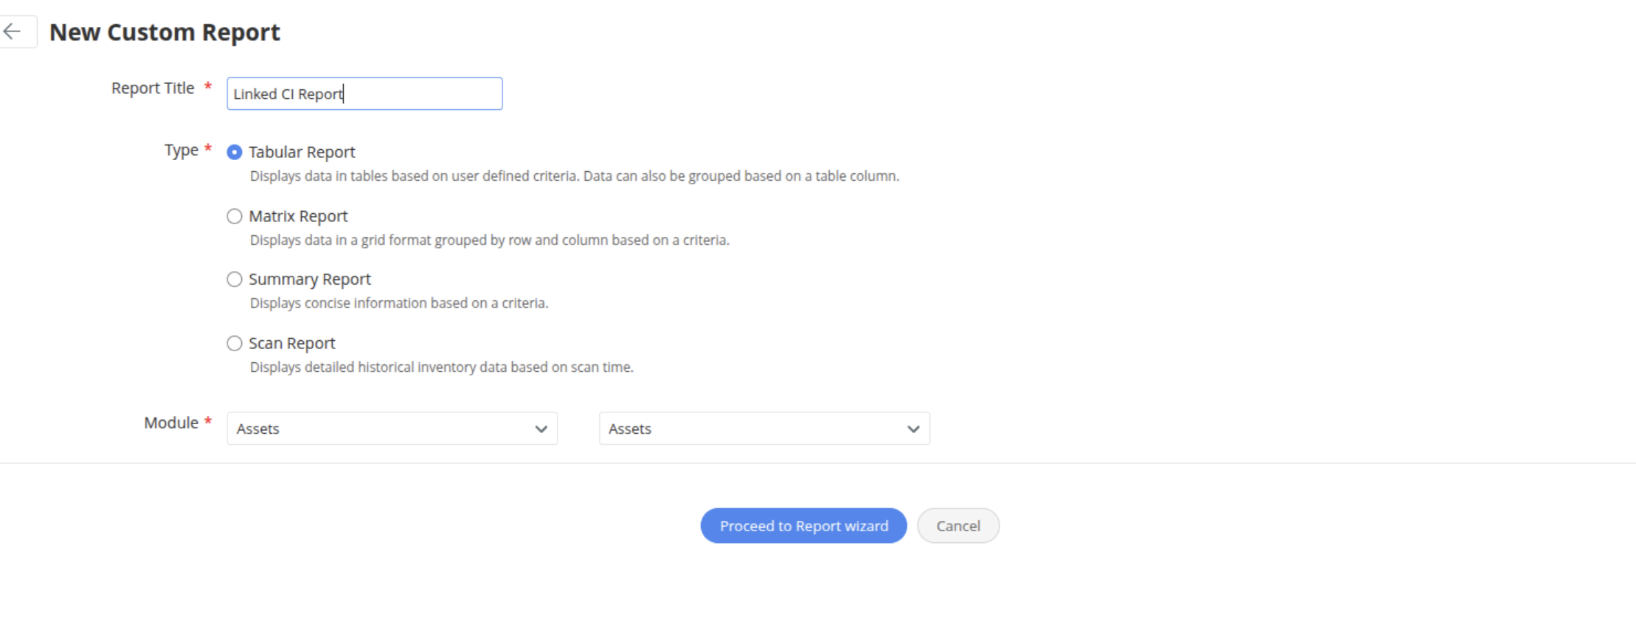The image size is (1636, 642).
Task: Click the chevron on the left Module dropdown
Action: click(x=541, y=429)
